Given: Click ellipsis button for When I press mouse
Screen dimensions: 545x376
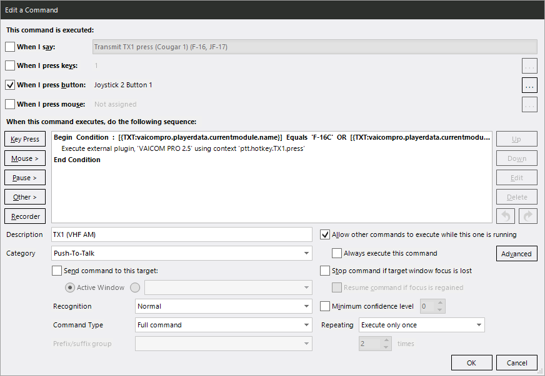Looking at the screenshot, I should pos(529,105).
